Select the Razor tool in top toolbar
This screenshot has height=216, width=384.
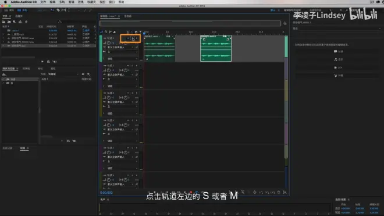(58, 10)
